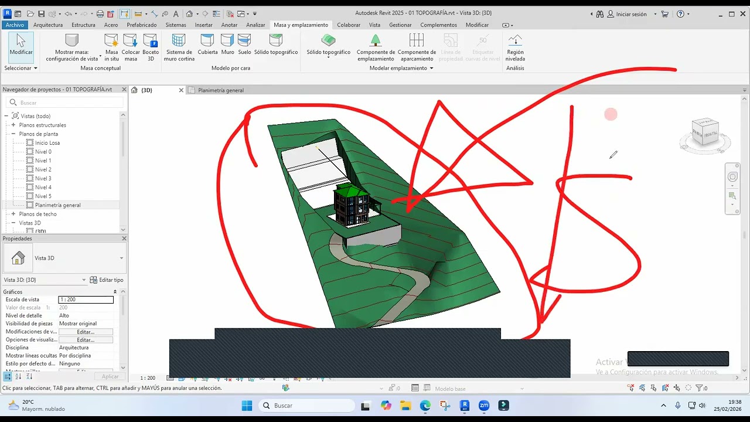750x422 pixels.
Task: Open the navigation wheel on the view bar
Action: click(x=732, y=177)
